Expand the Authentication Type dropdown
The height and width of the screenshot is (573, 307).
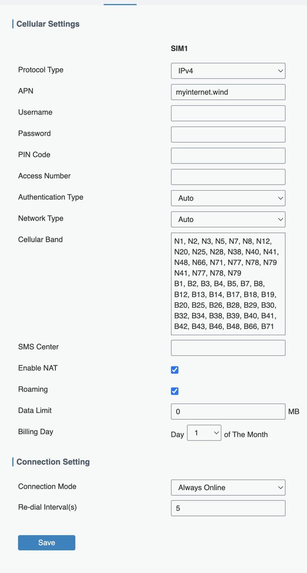228,198
